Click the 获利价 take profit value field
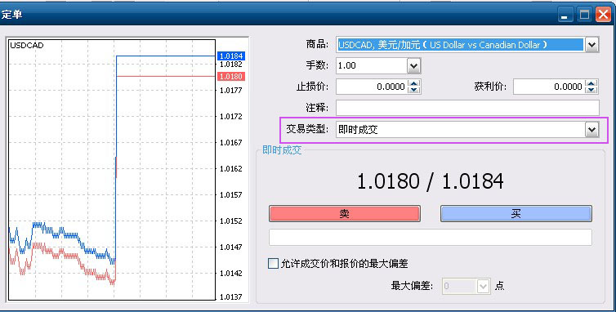Image resolution: width=616 pixels, height=312 pixels. [549, 87]
